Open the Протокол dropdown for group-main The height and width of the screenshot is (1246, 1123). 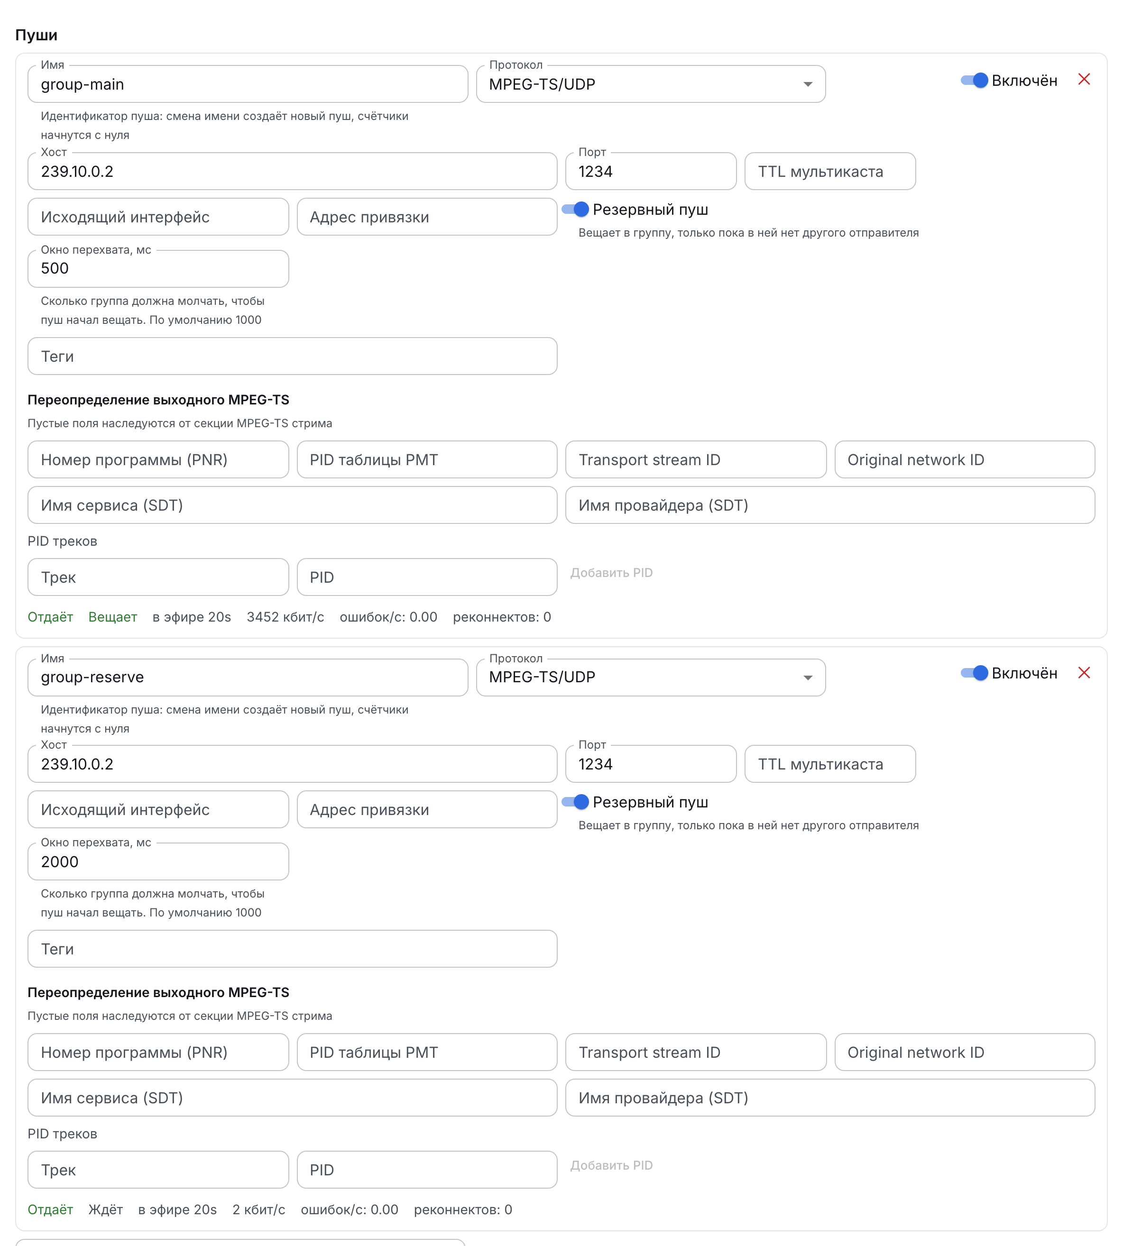(651, 84)
